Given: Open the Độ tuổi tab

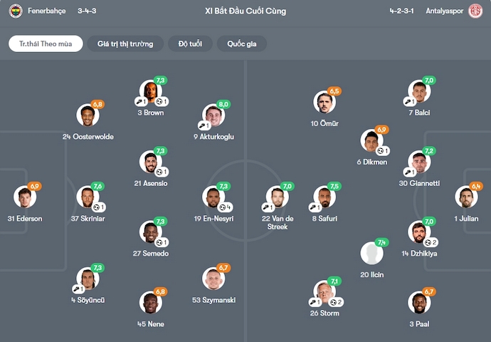Looking at the screenshot, I should coord(190,44).
